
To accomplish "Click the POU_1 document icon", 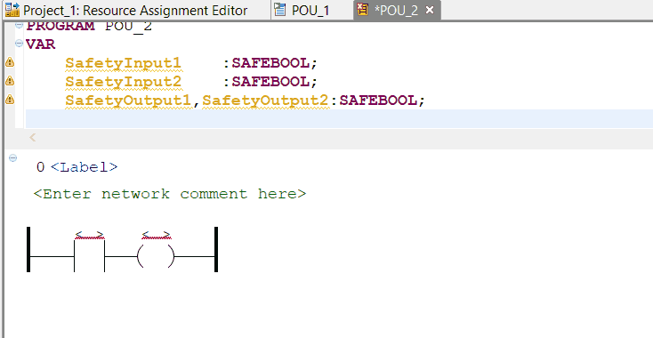I will point(281,10).
